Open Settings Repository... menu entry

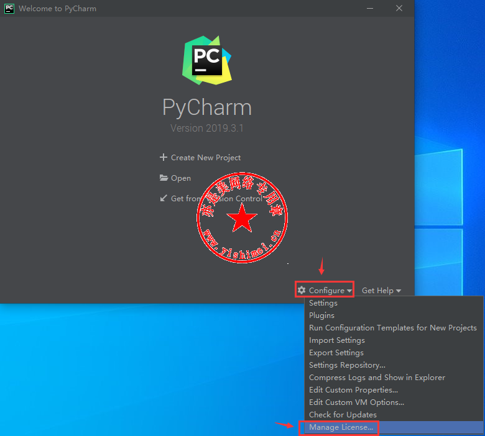[x=394, y=365]
